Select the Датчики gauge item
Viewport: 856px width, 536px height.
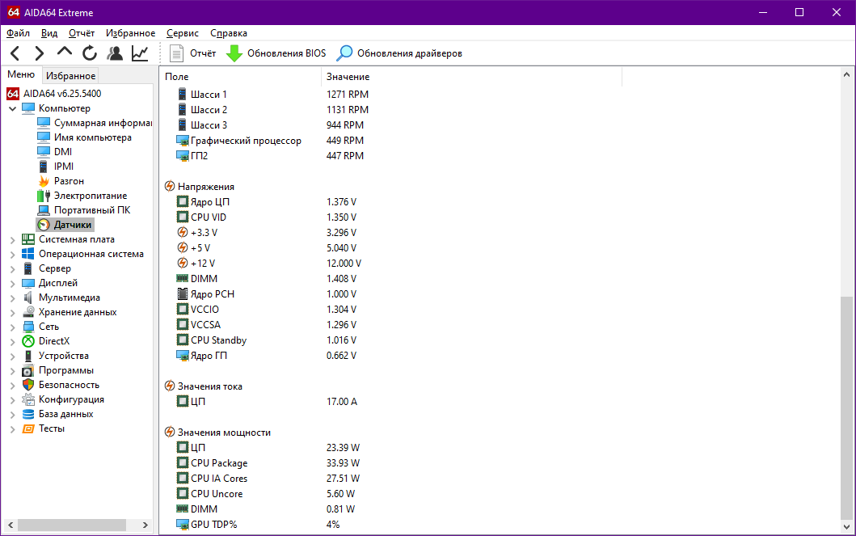point(65,224)
